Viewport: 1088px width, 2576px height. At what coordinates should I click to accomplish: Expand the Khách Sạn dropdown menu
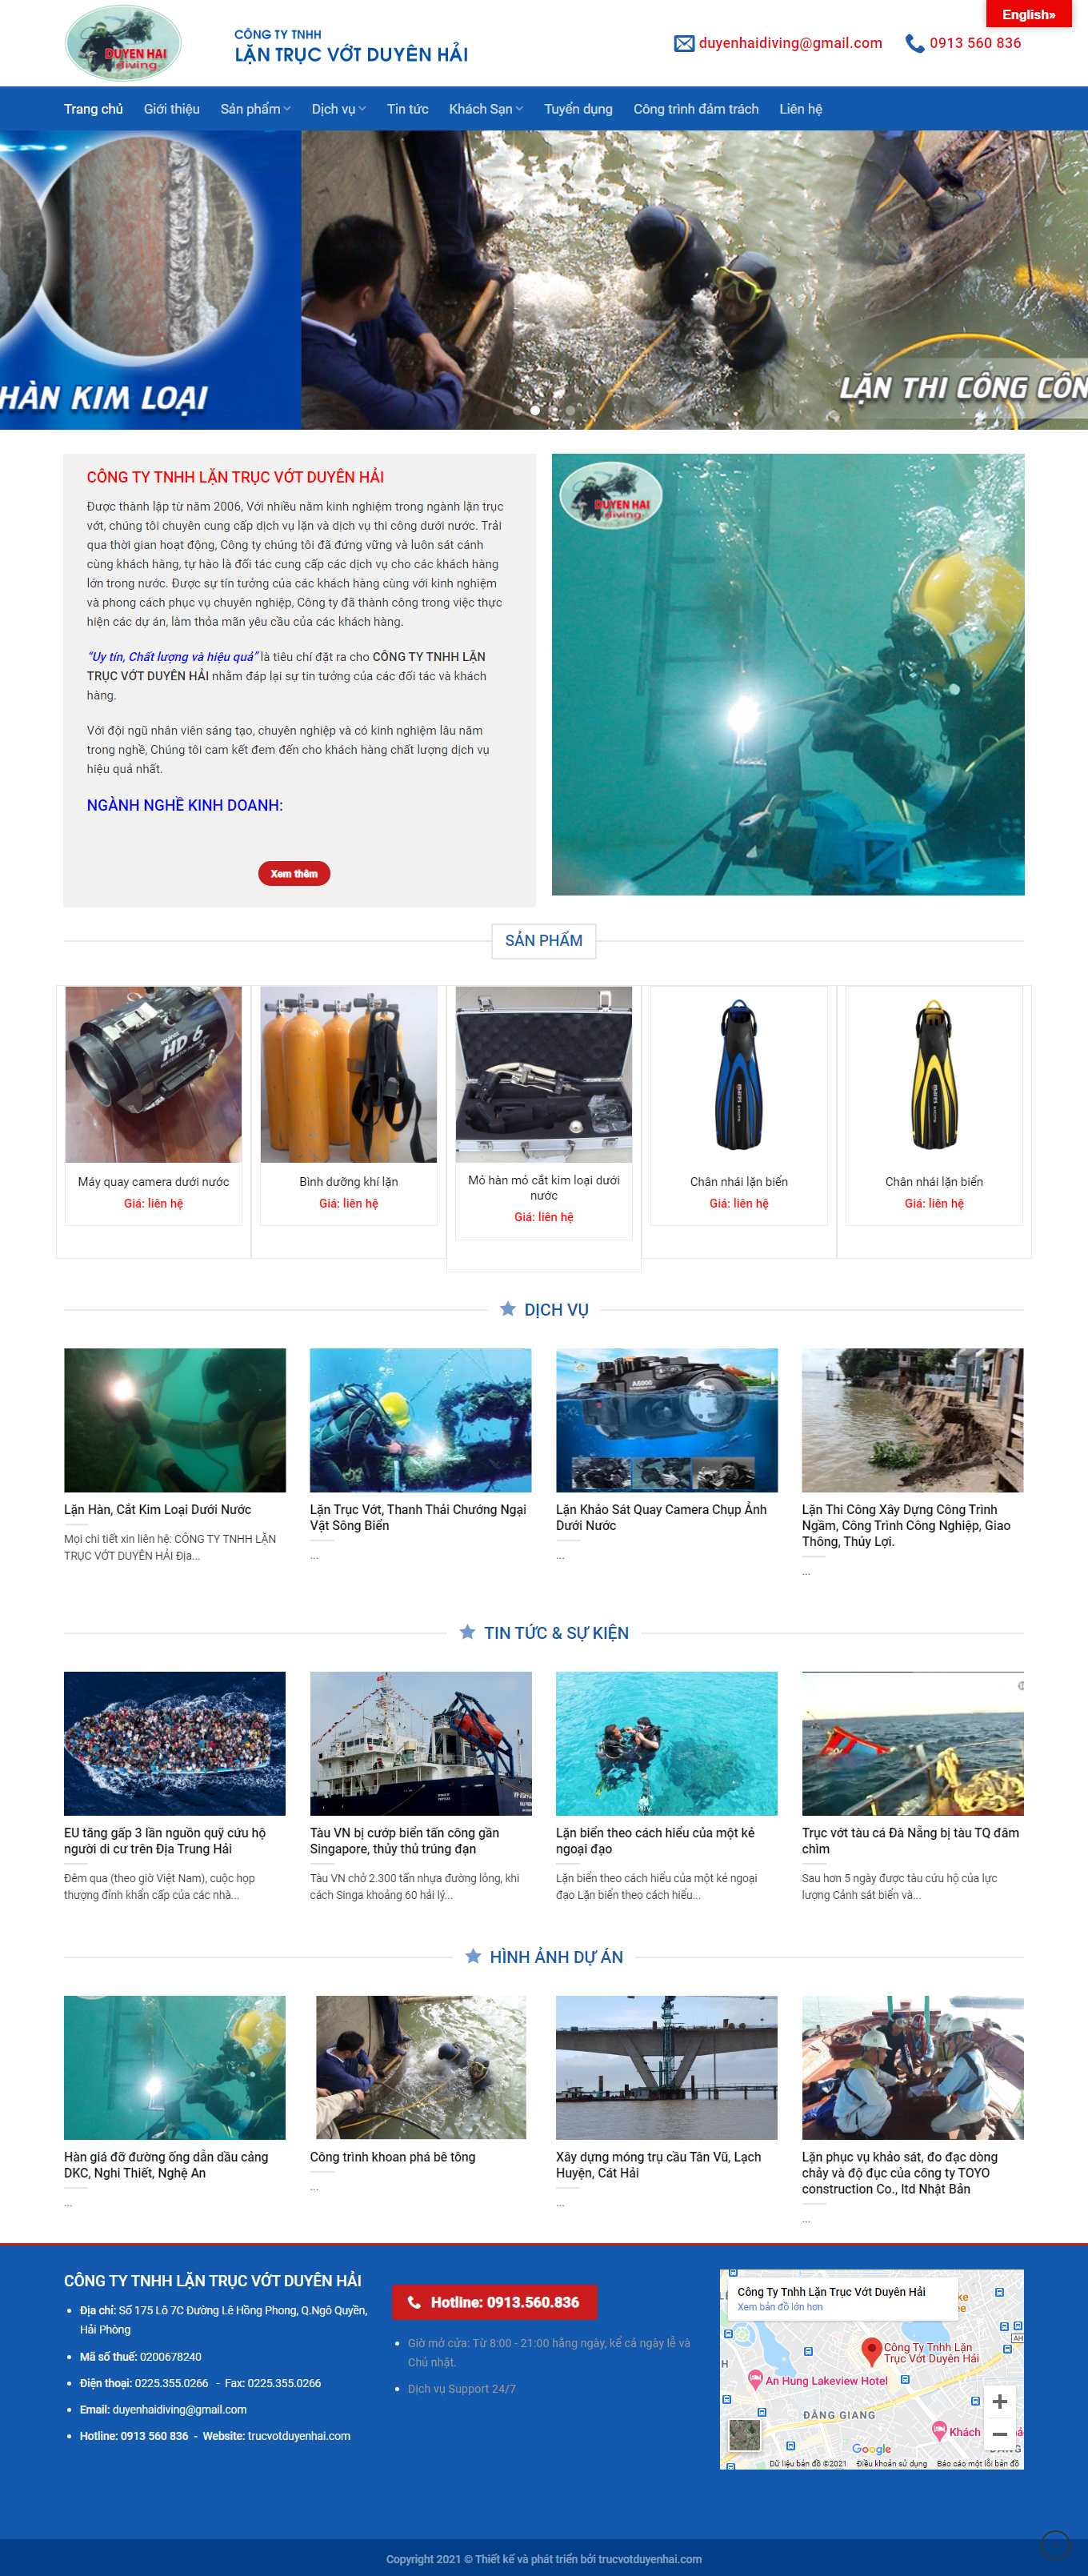485,109
